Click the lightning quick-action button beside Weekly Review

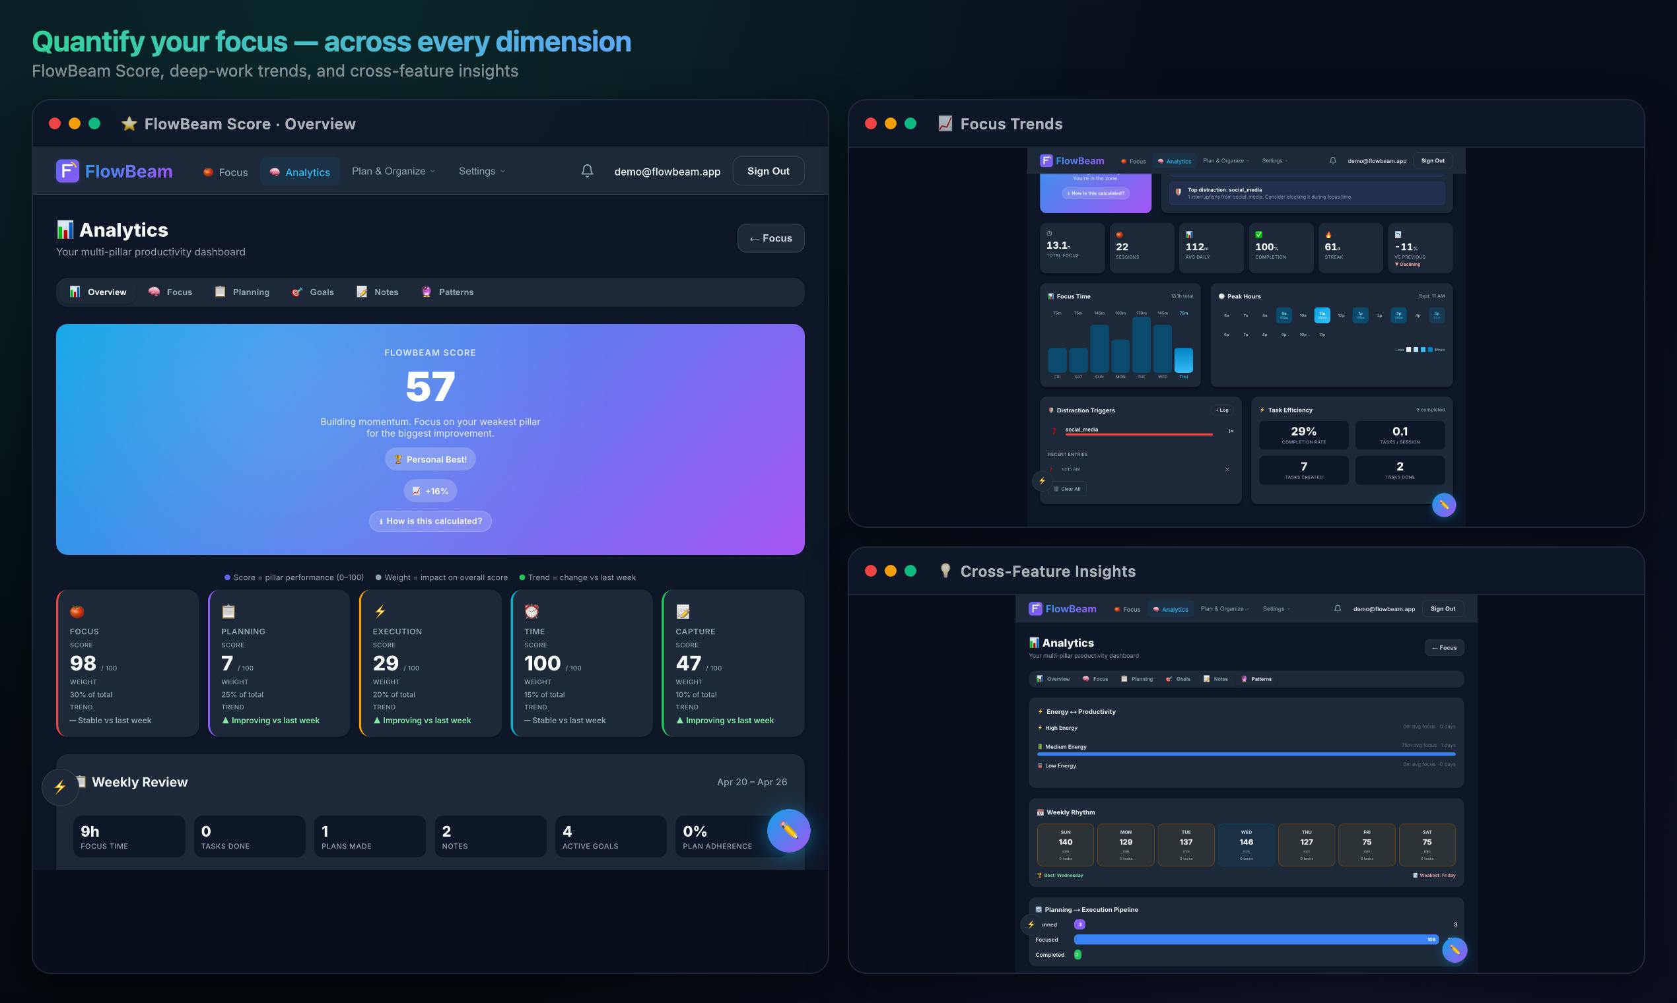60,787
